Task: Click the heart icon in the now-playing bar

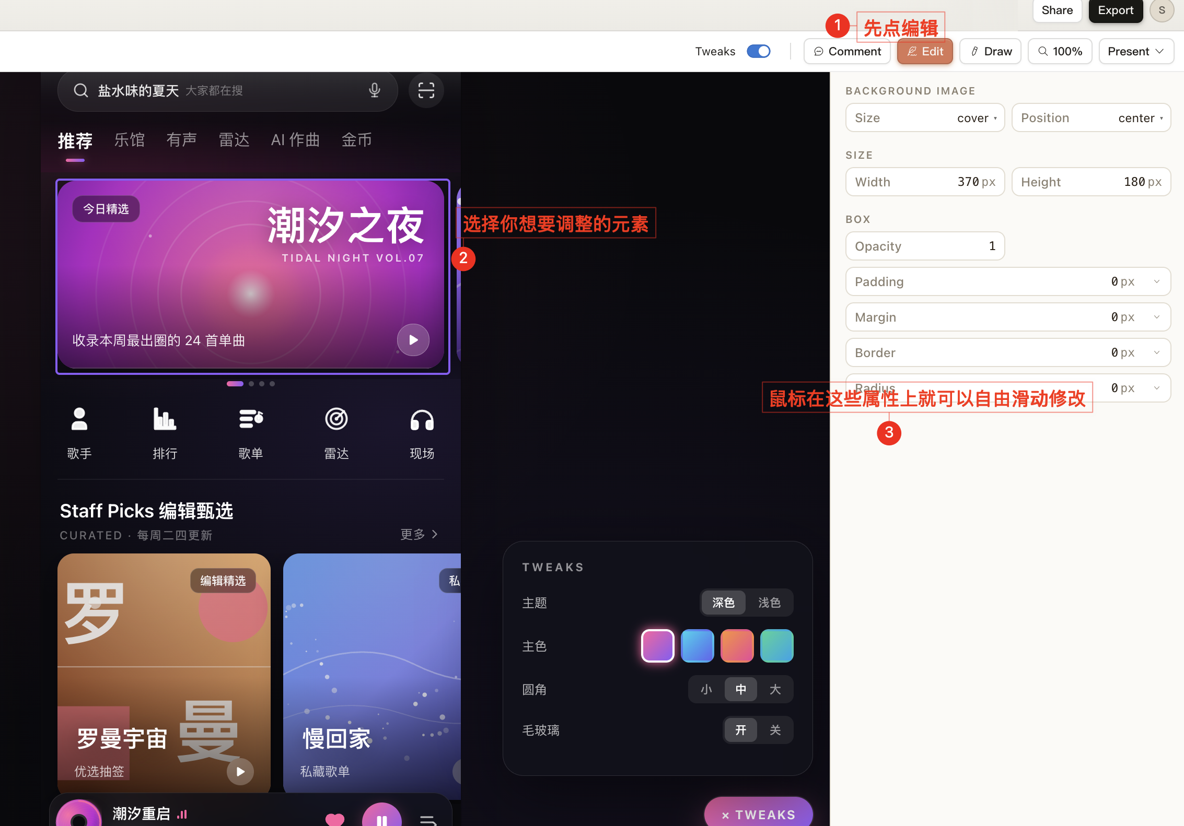Action: 335,819
